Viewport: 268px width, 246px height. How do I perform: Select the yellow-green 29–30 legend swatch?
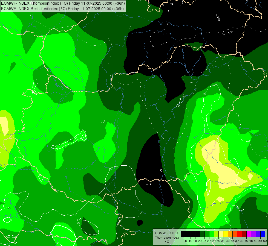coord(216,234)
